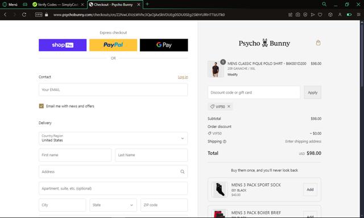Add MENS 3 PACK SPORT SOCK
The width and height of the screenshot is (364, 218).
tap(310, 190)
